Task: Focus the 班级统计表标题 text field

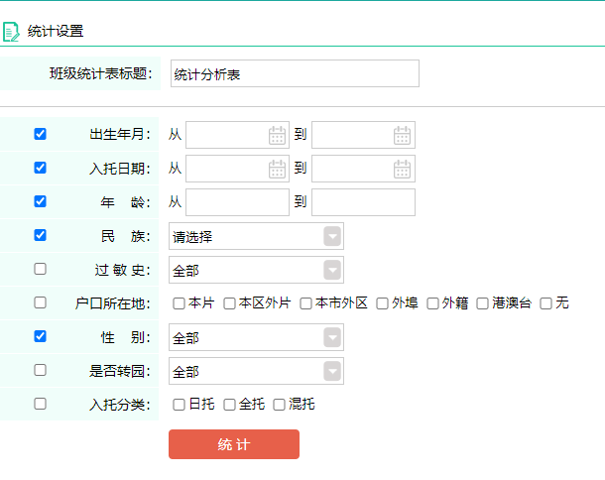Action: click(x=295, y=73)
